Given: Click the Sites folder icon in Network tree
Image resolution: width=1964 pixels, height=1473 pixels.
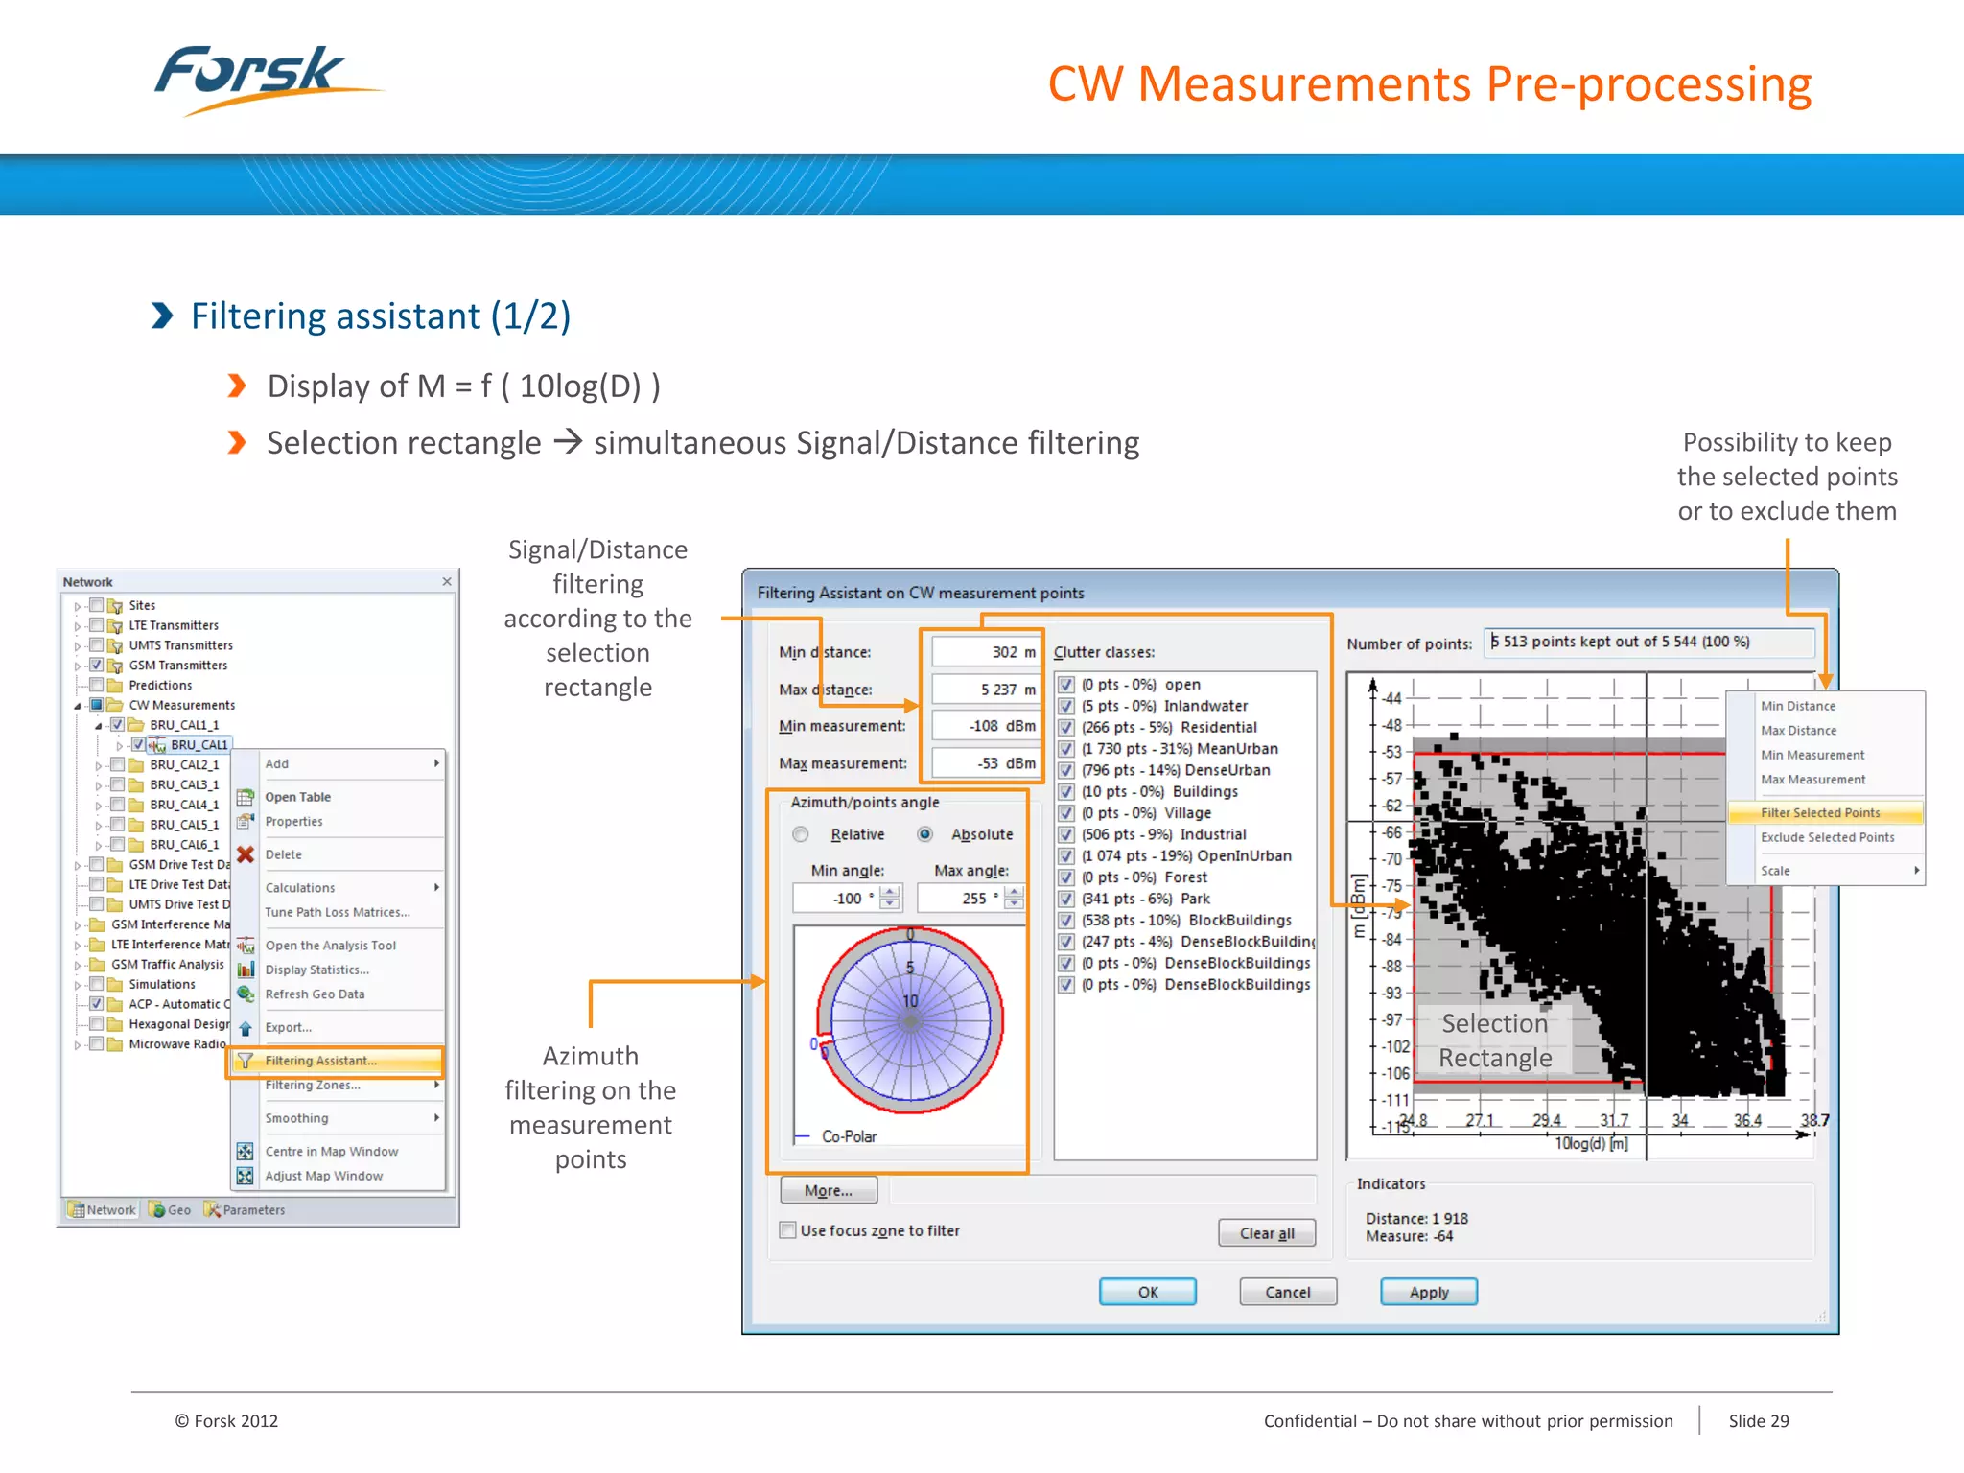Looking at the screenshot, I should click(x=115, y=606).
